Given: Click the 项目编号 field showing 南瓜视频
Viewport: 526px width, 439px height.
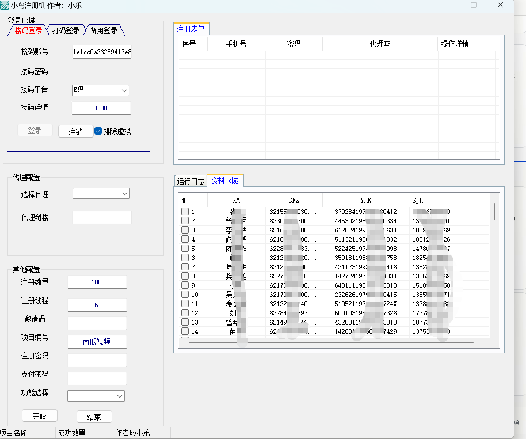Looking at the screenshot, I should 97,342.
